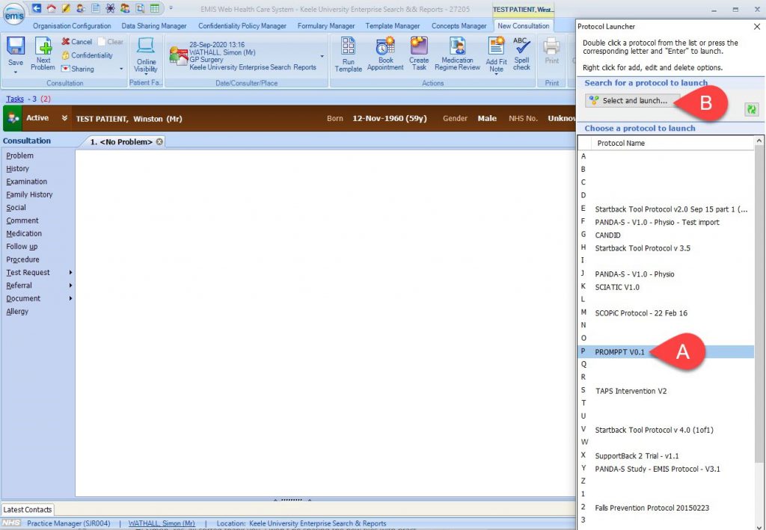Expand the Document submenu arrow

pyautogui.click(x=71, y=298)
